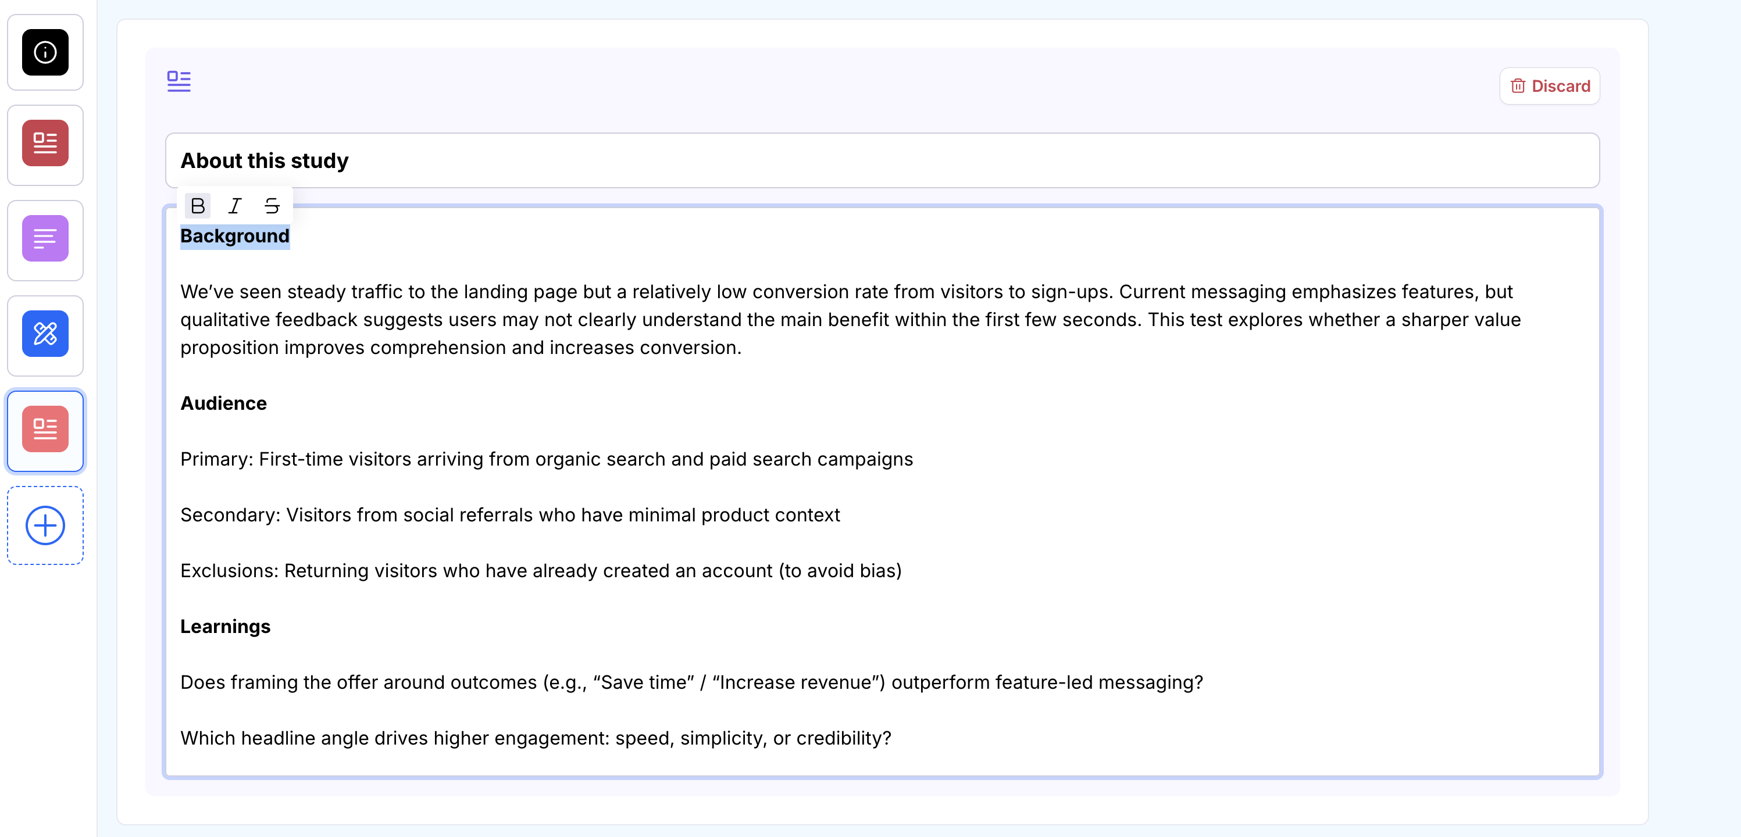1741x837 pixels.
Task: Toggle italic formatting in floating toolbar
Action: [234, 205]
